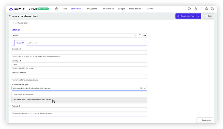Click the Settings section heading

pyautogui.click(x=16, y=30)
